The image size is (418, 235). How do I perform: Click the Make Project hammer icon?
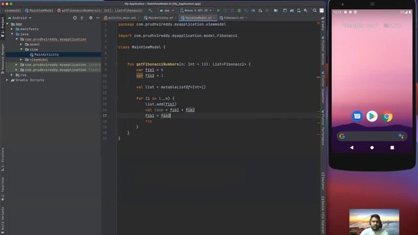(151, 10)
